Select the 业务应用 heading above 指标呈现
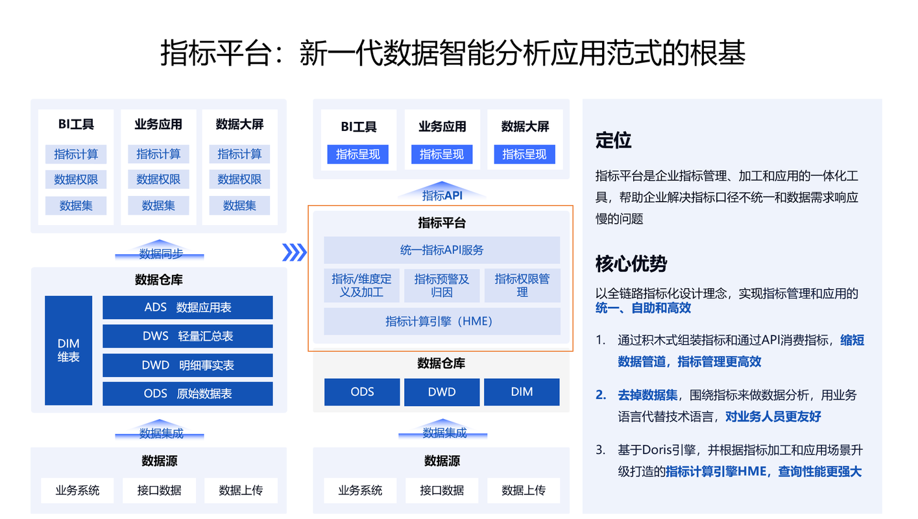The width and height of the screenshot is (918, 519). (x=442, y=127)
